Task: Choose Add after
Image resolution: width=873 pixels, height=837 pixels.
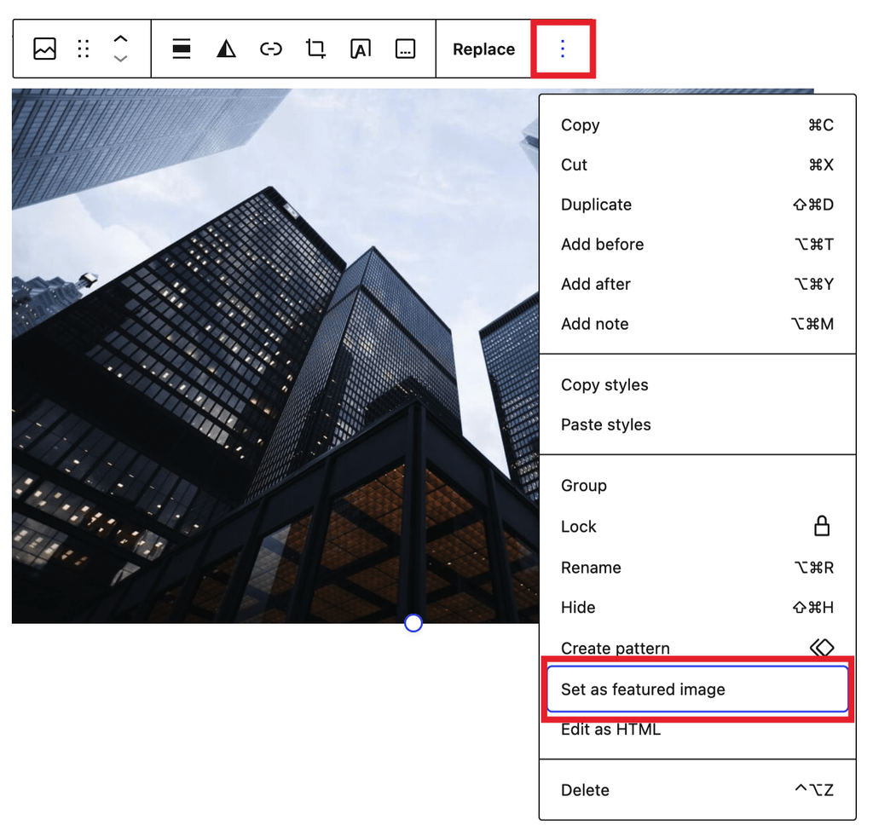Action: tap(697, 285)
